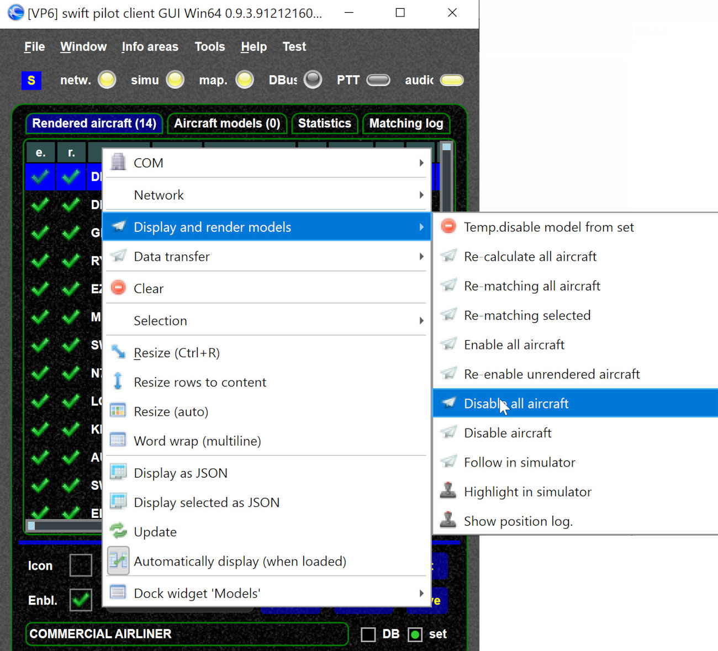The width and height of the screenshot is (718, 651).
Task: Open the Info areas menu
Action: pyautogui.click(x=150, y=47)
